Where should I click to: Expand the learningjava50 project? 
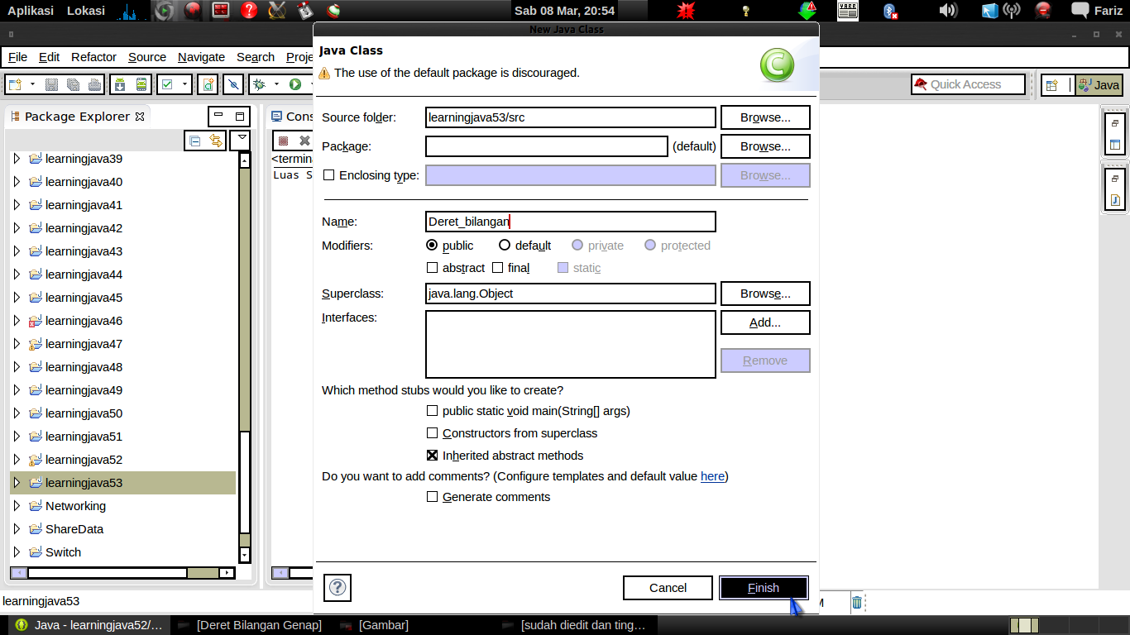[x=17, y=413]
